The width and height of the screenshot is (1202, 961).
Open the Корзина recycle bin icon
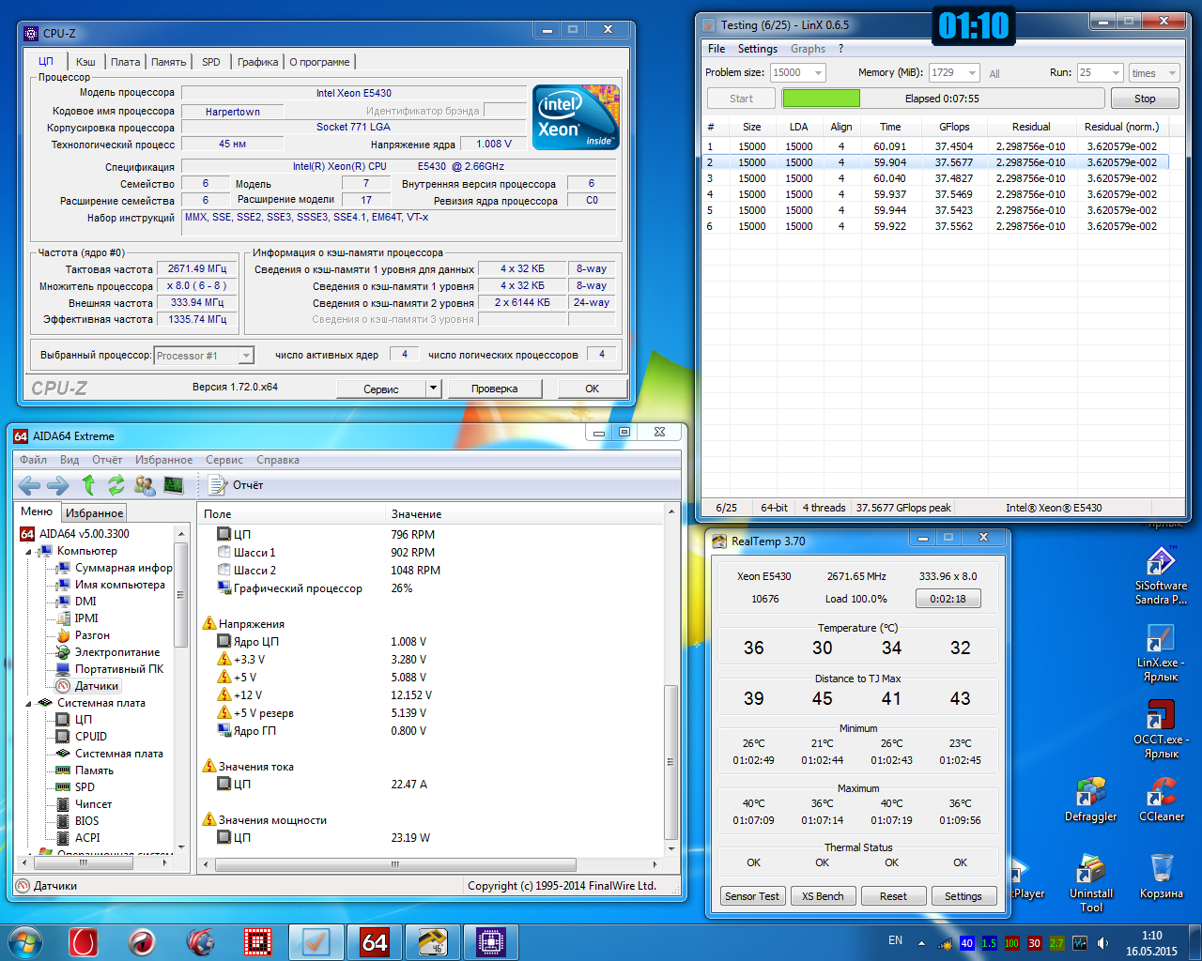pyautogui.click(x=1162, y=876)
